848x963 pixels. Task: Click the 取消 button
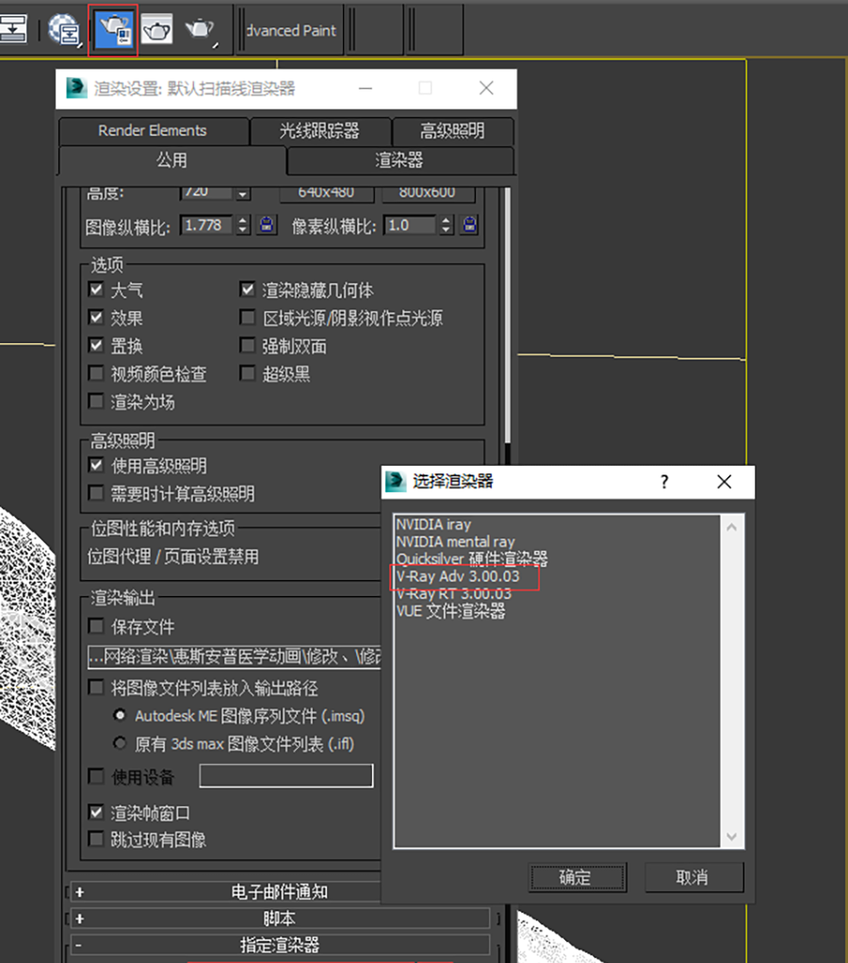coord(693,877)
